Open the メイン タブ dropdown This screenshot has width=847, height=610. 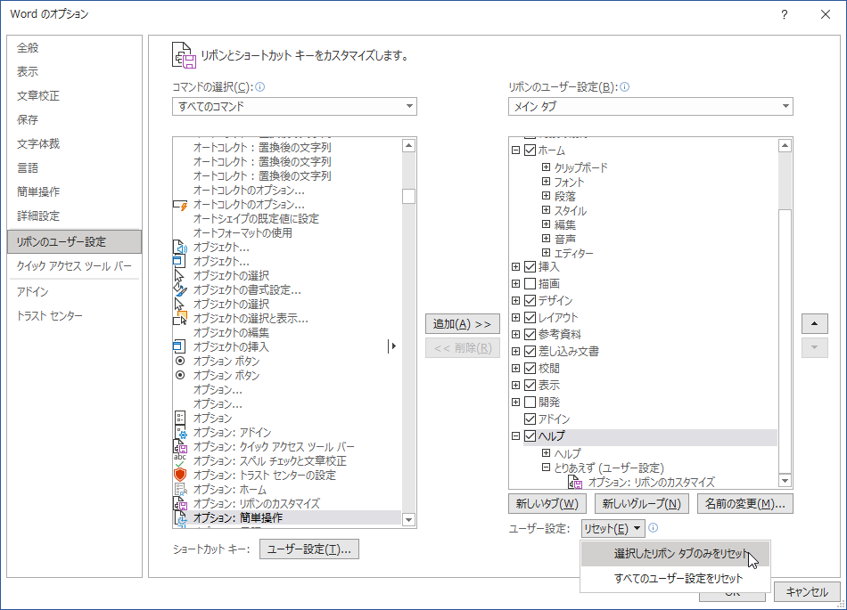tap(650, 106)
